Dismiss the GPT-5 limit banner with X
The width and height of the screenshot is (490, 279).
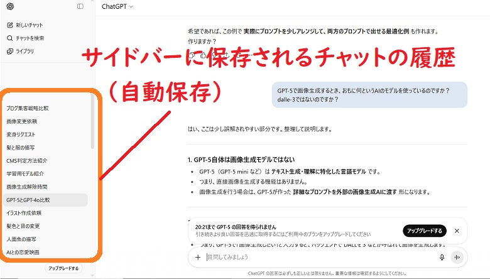457,231
